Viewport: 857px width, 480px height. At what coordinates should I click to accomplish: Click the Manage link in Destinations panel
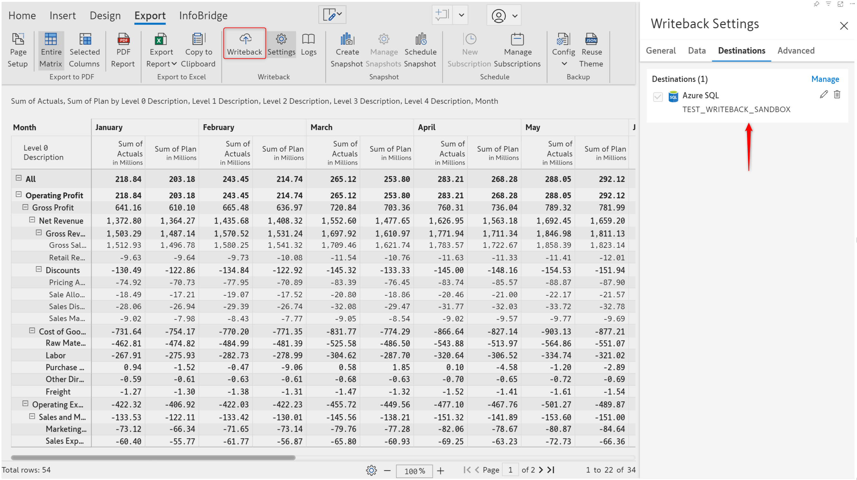[x=825, y=78]
